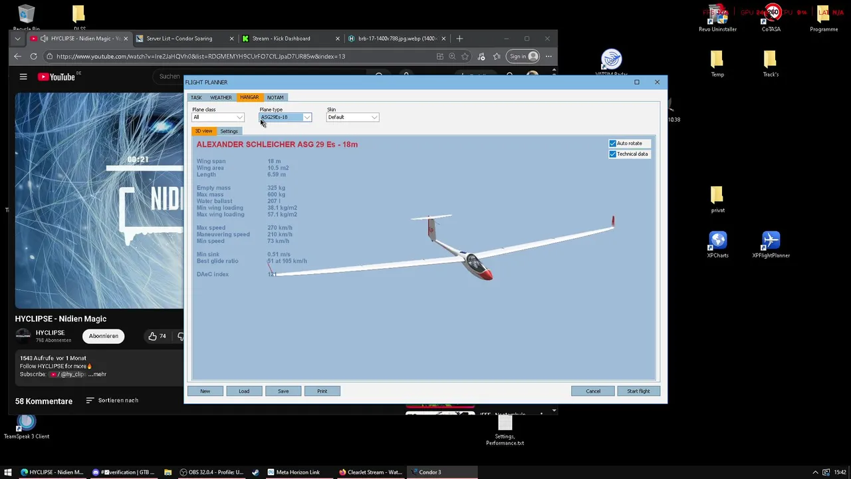
Task: Open browser three-dot settings menu
Action: 548,57
